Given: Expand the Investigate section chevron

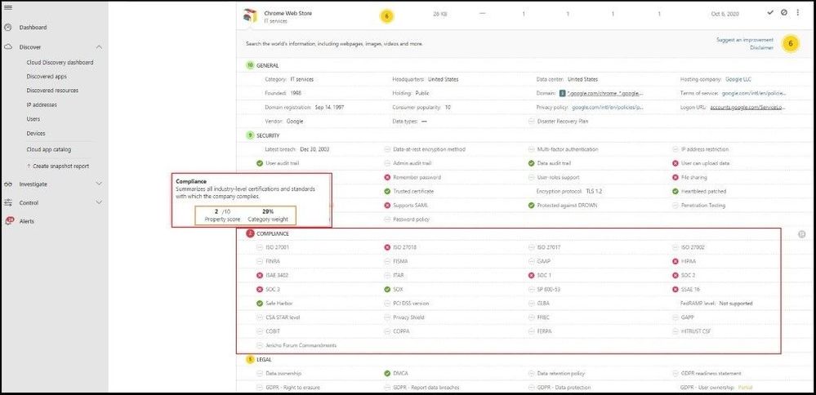Looking at the screenshot, I should (x=100, y=184).
